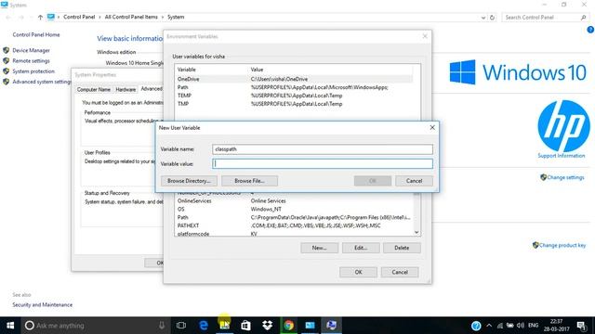Screen dimensions: 595x334
Task: Click the ENG language indicator
Action: tap(533, 326)
